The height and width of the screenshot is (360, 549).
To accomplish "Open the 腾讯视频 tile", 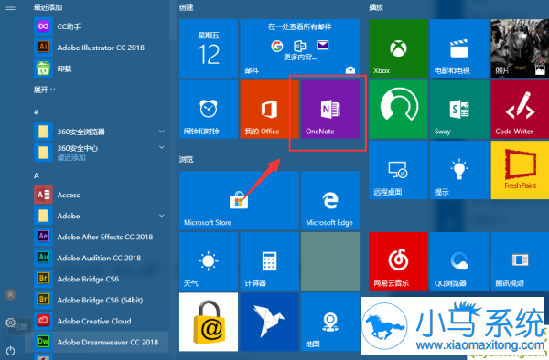I will 520,261.
